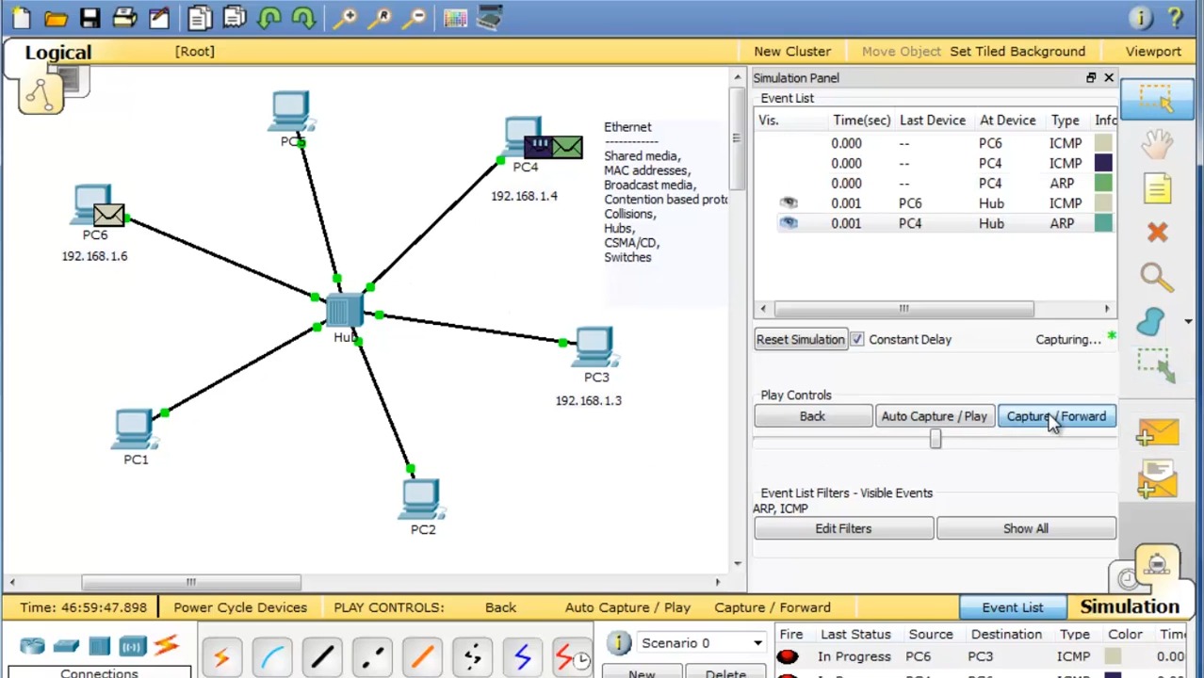The height and width of the screenshot is (678, 1204).
Task: Click the red Fire button for PC6 PDU
Action: click(x=788, y=657)
